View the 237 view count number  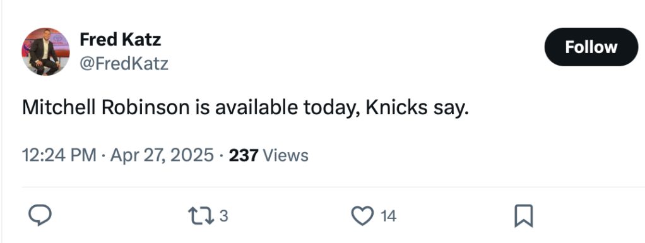point(244,155)
